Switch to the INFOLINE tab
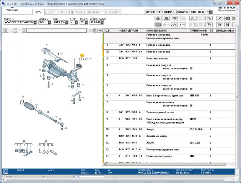 coord(93,12)
